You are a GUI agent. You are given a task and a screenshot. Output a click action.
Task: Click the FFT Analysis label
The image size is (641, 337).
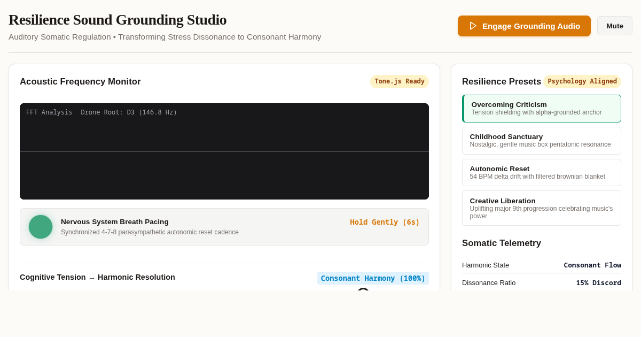[x=49, y=112]
